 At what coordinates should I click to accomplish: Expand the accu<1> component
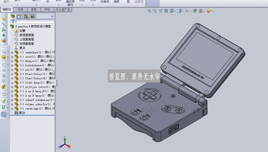[12, 57]
